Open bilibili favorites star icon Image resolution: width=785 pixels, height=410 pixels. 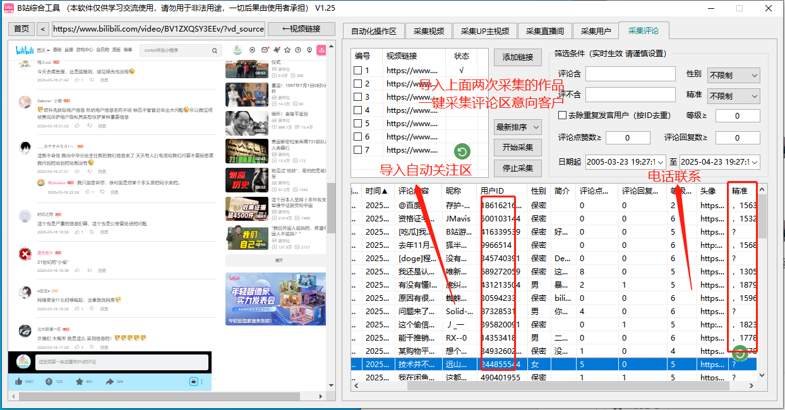click(x=287, y=50)
